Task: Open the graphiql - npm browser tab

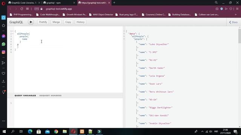Action: 59,3
